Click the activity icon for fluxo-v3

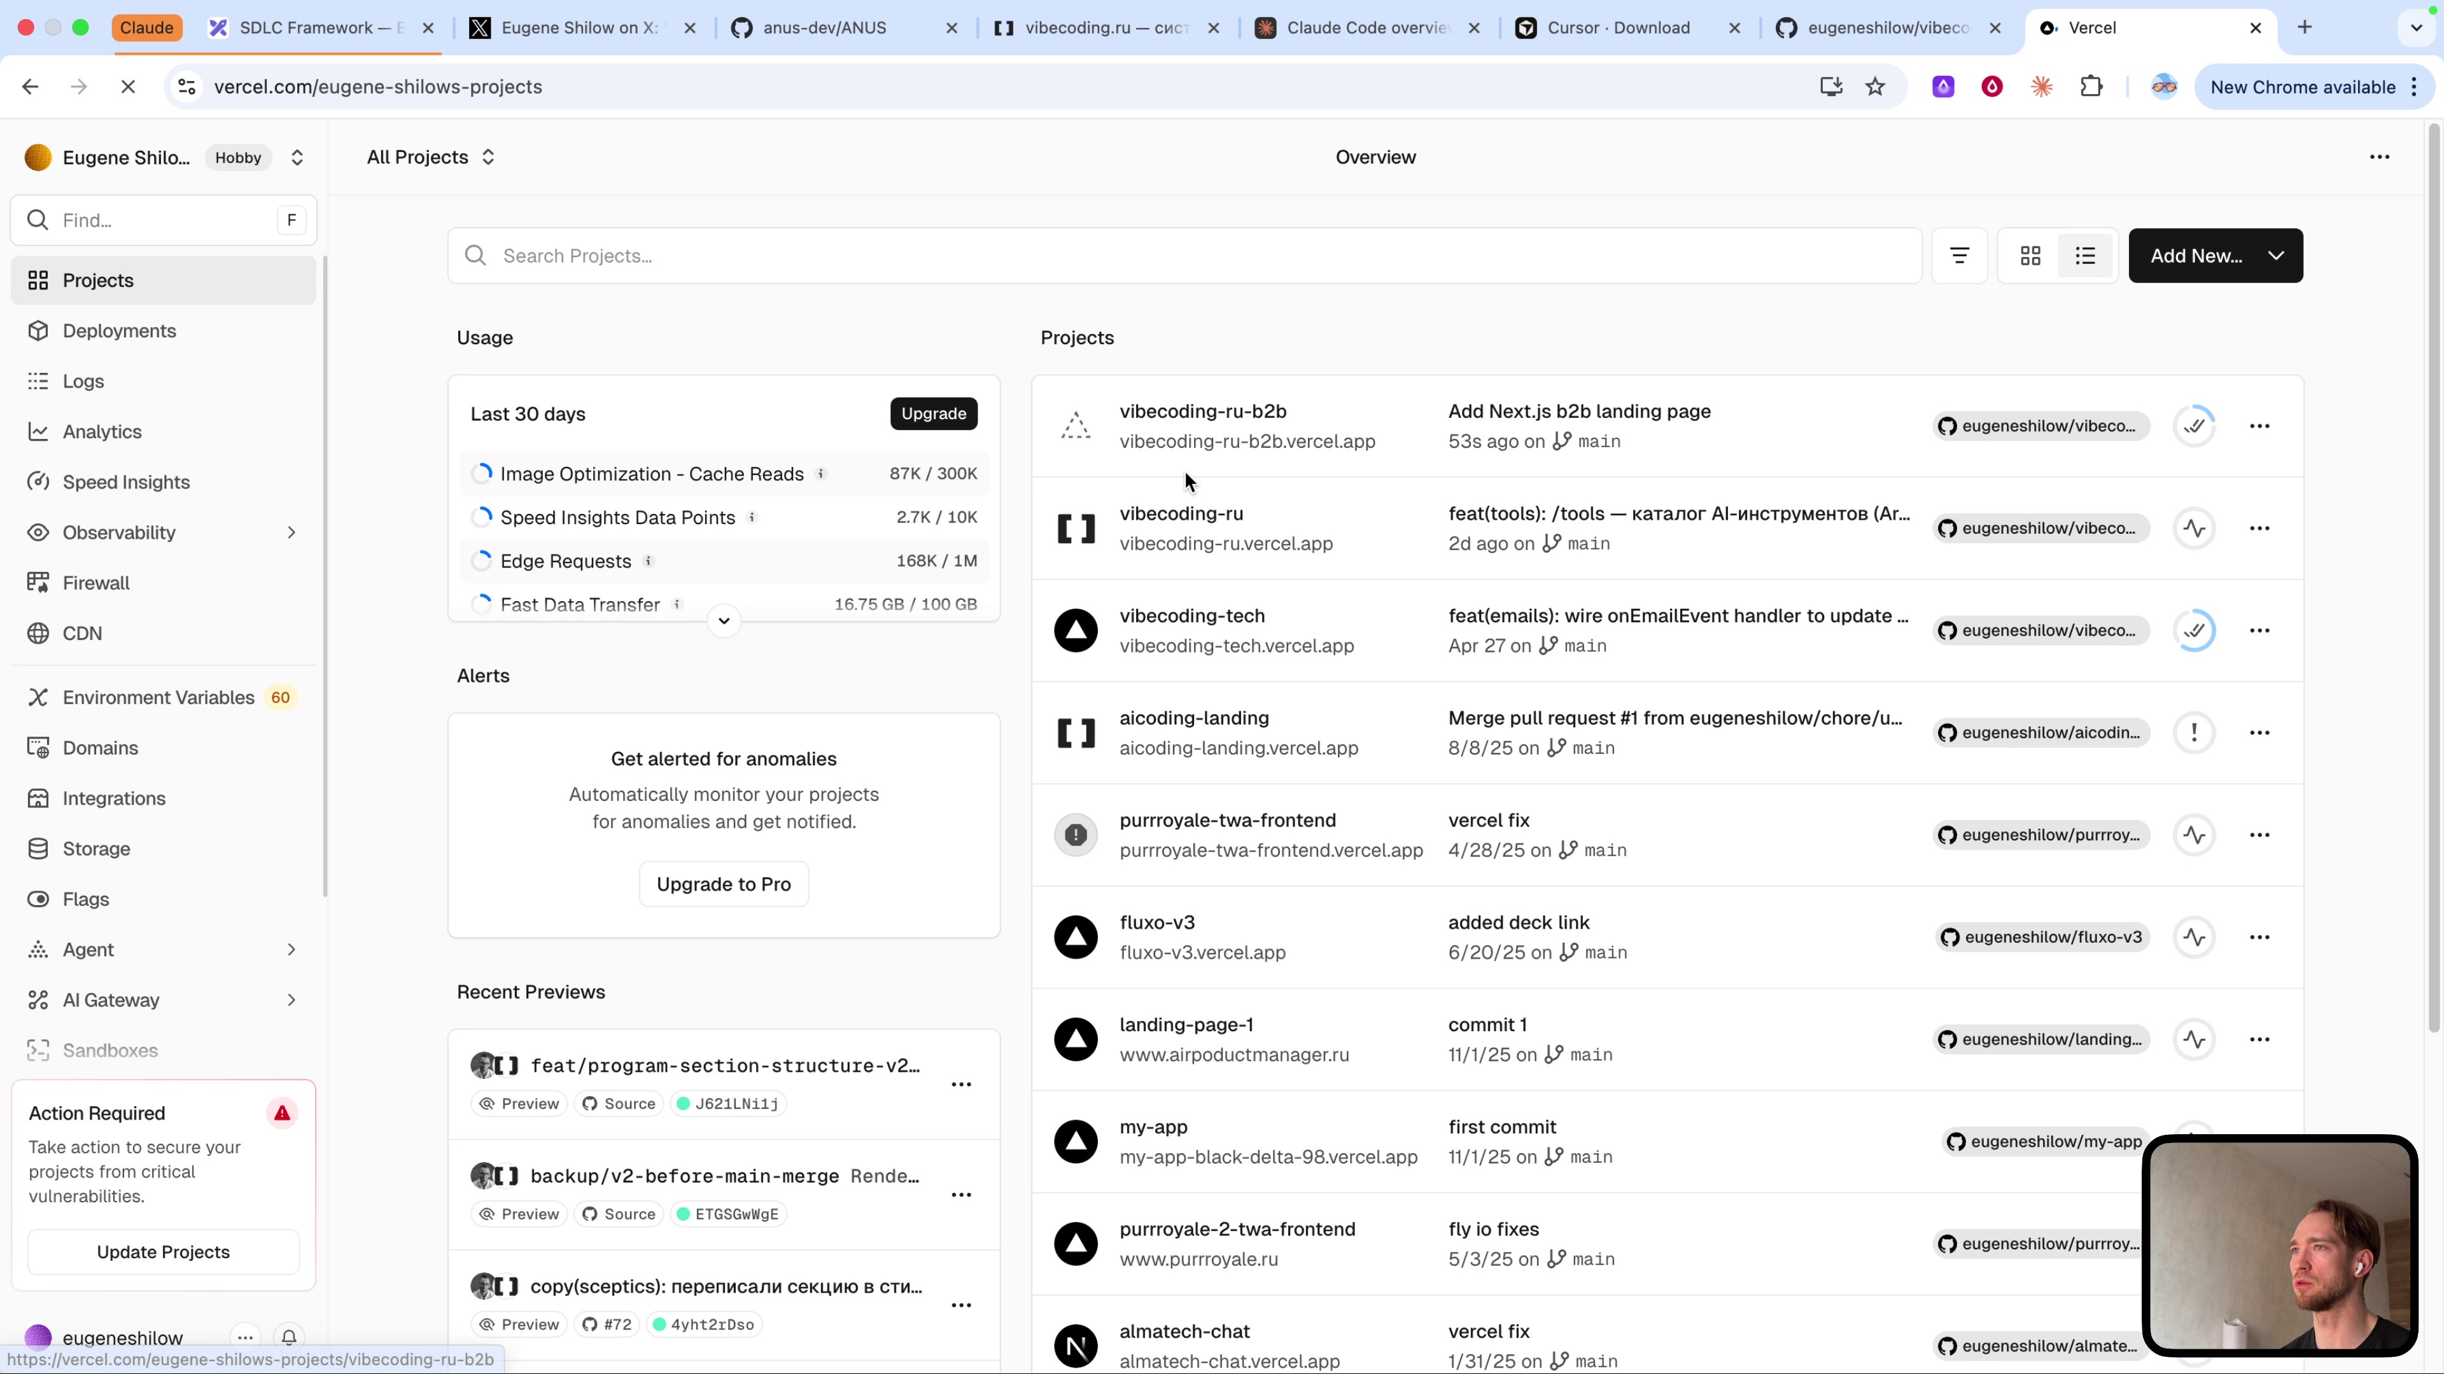(x=2195, y=937)
